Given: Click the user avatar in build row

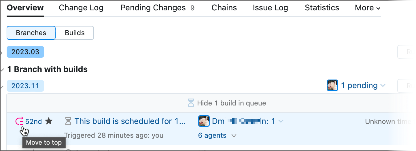Looking at the screenshot, I should [204, 121].
